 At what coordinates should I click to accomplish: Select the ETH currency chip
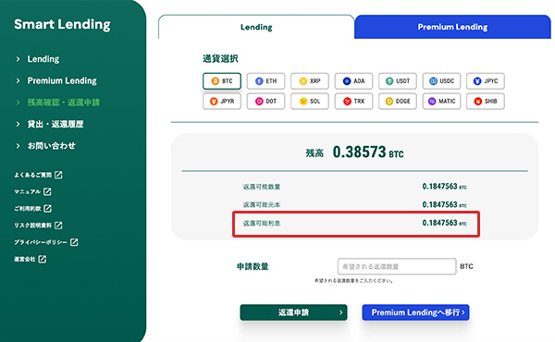pyautogui.click(x=265, y=81)
